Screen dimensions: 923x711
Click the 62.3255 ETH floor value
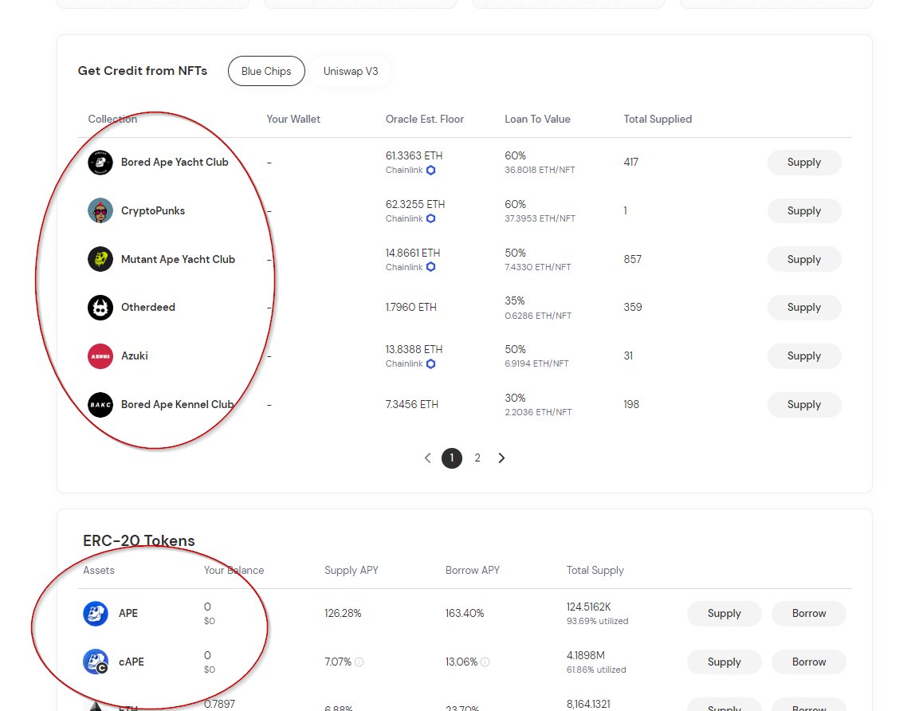click(415, 204)
